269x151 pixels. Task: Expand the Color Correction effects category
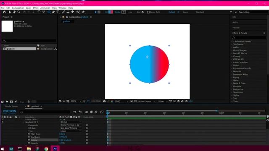(x=232, y=62)
